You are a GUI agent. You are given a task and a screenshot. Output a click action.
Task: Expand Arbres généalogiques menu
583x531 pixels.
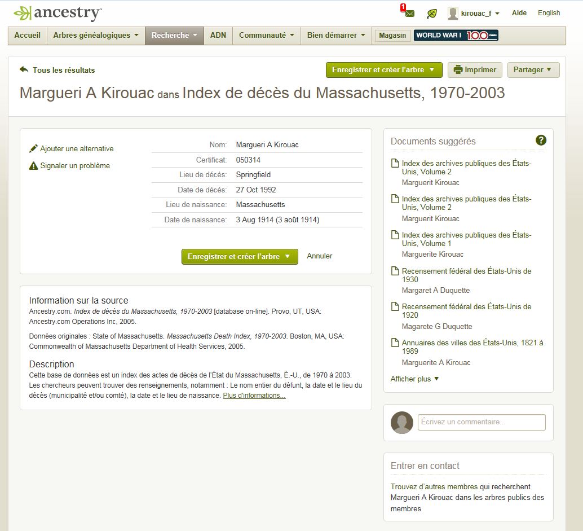[x=96, y=36]
